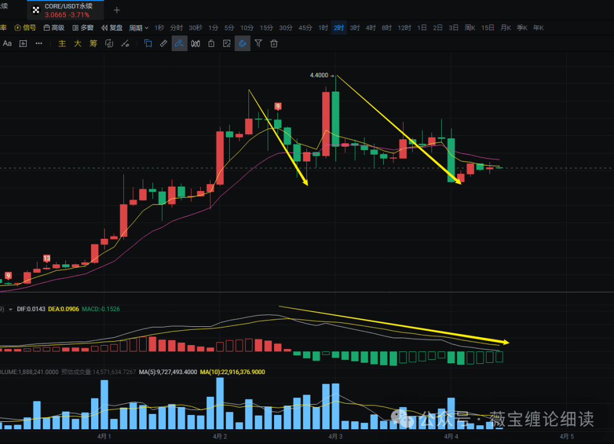Switch timeframe to 2日
The height and width of the screenshot is (444, 614).
click(437, 28)
